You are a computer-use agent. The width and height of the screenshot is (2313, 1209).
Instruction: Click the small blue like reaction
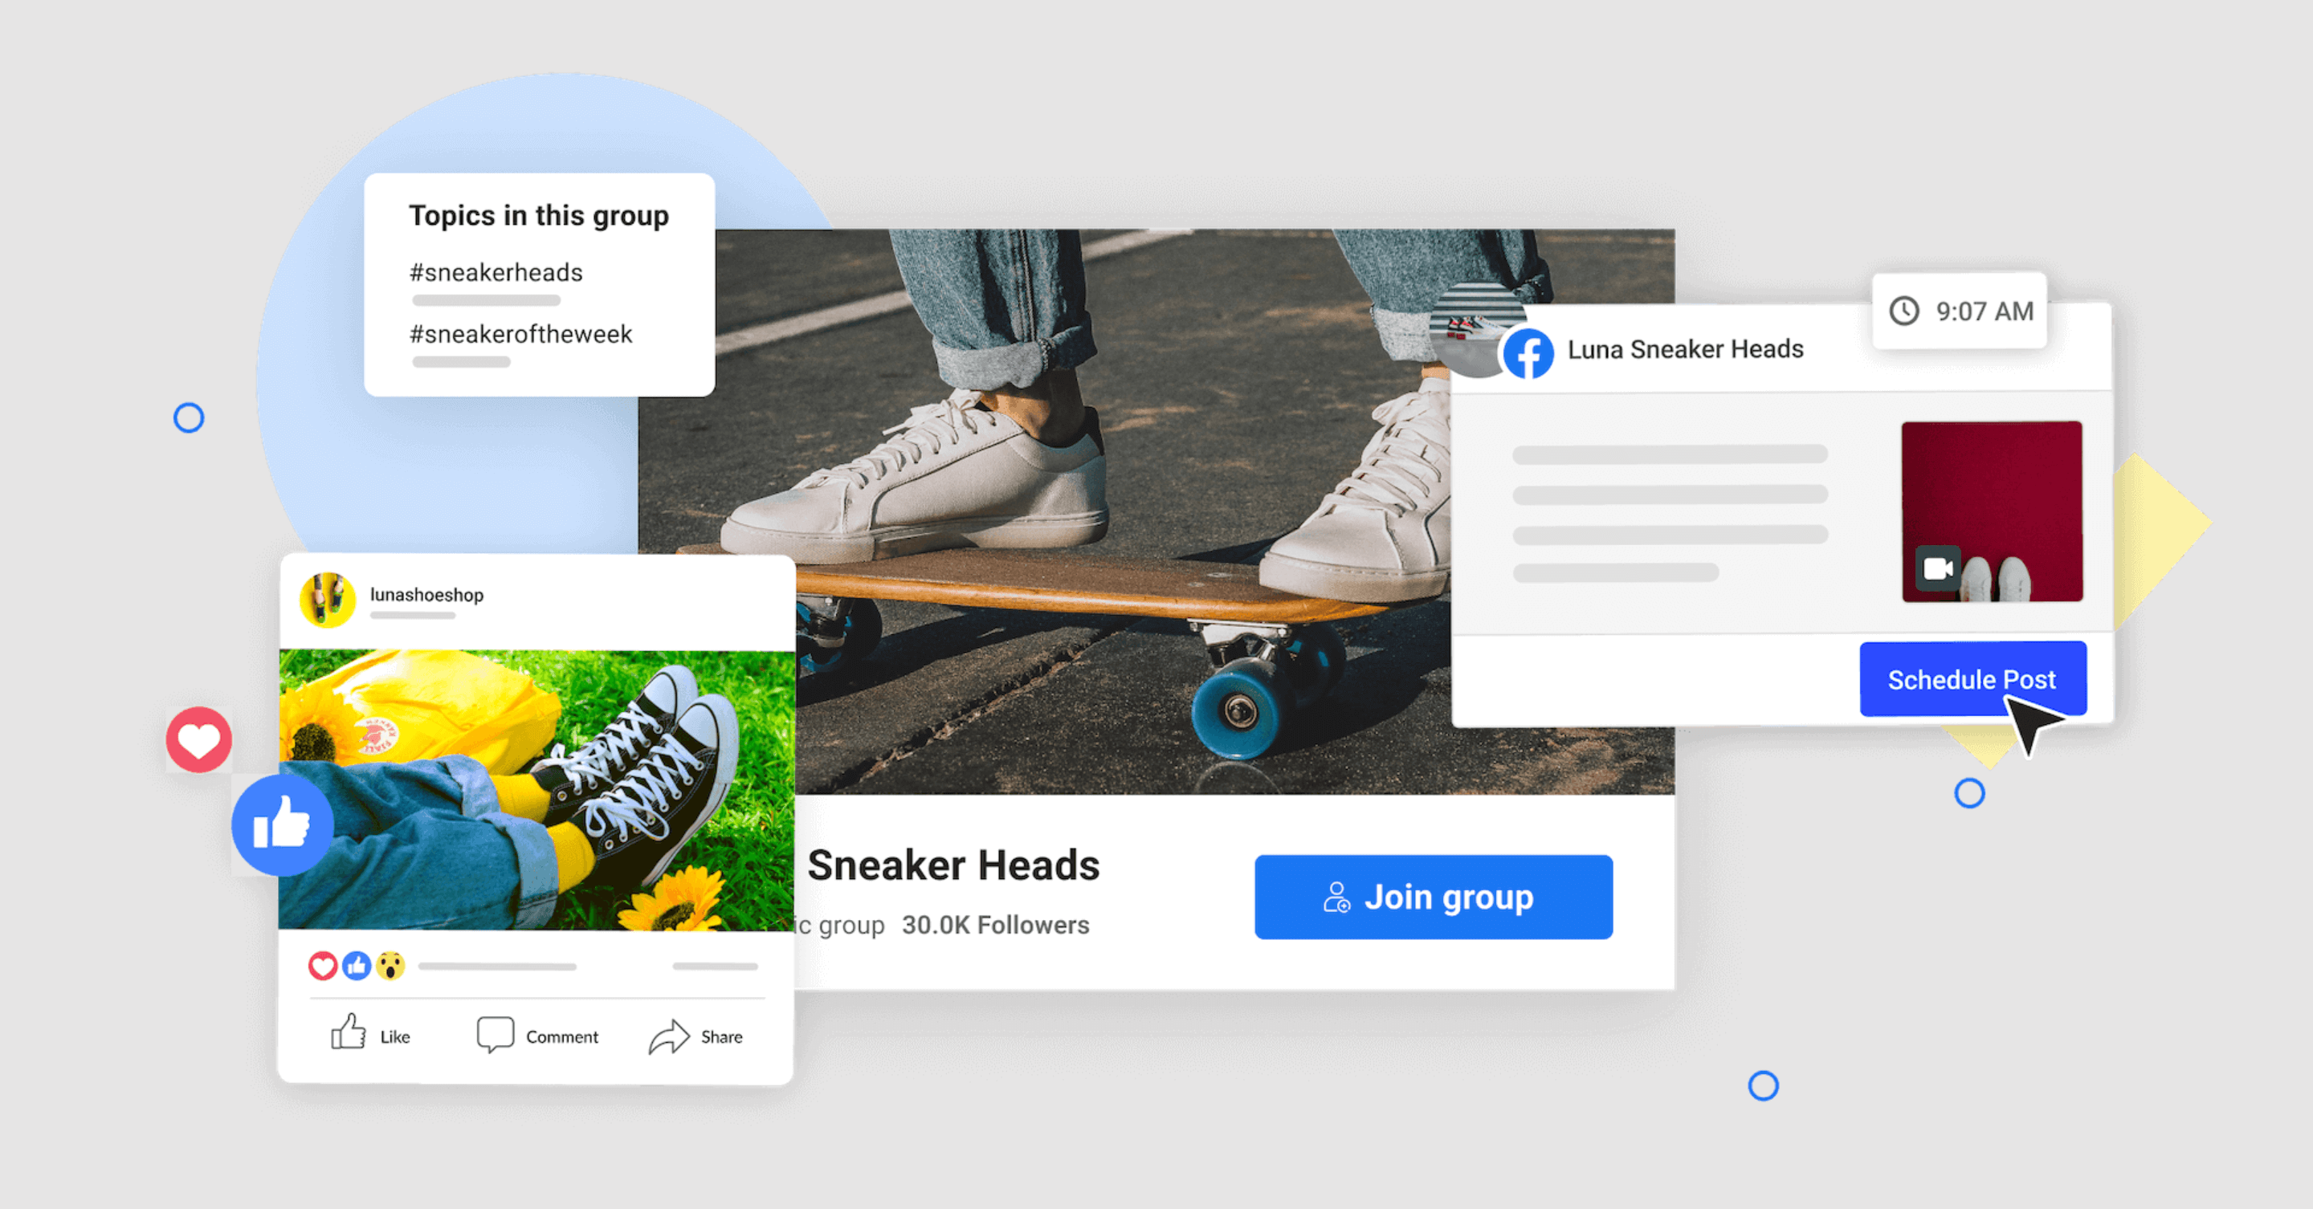tap(357, 966)
